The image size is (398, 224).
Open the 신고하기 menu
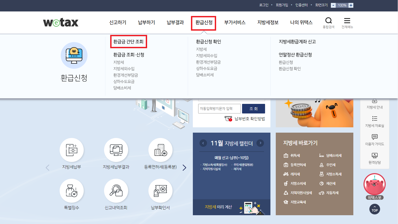click(x=118, y=22)
